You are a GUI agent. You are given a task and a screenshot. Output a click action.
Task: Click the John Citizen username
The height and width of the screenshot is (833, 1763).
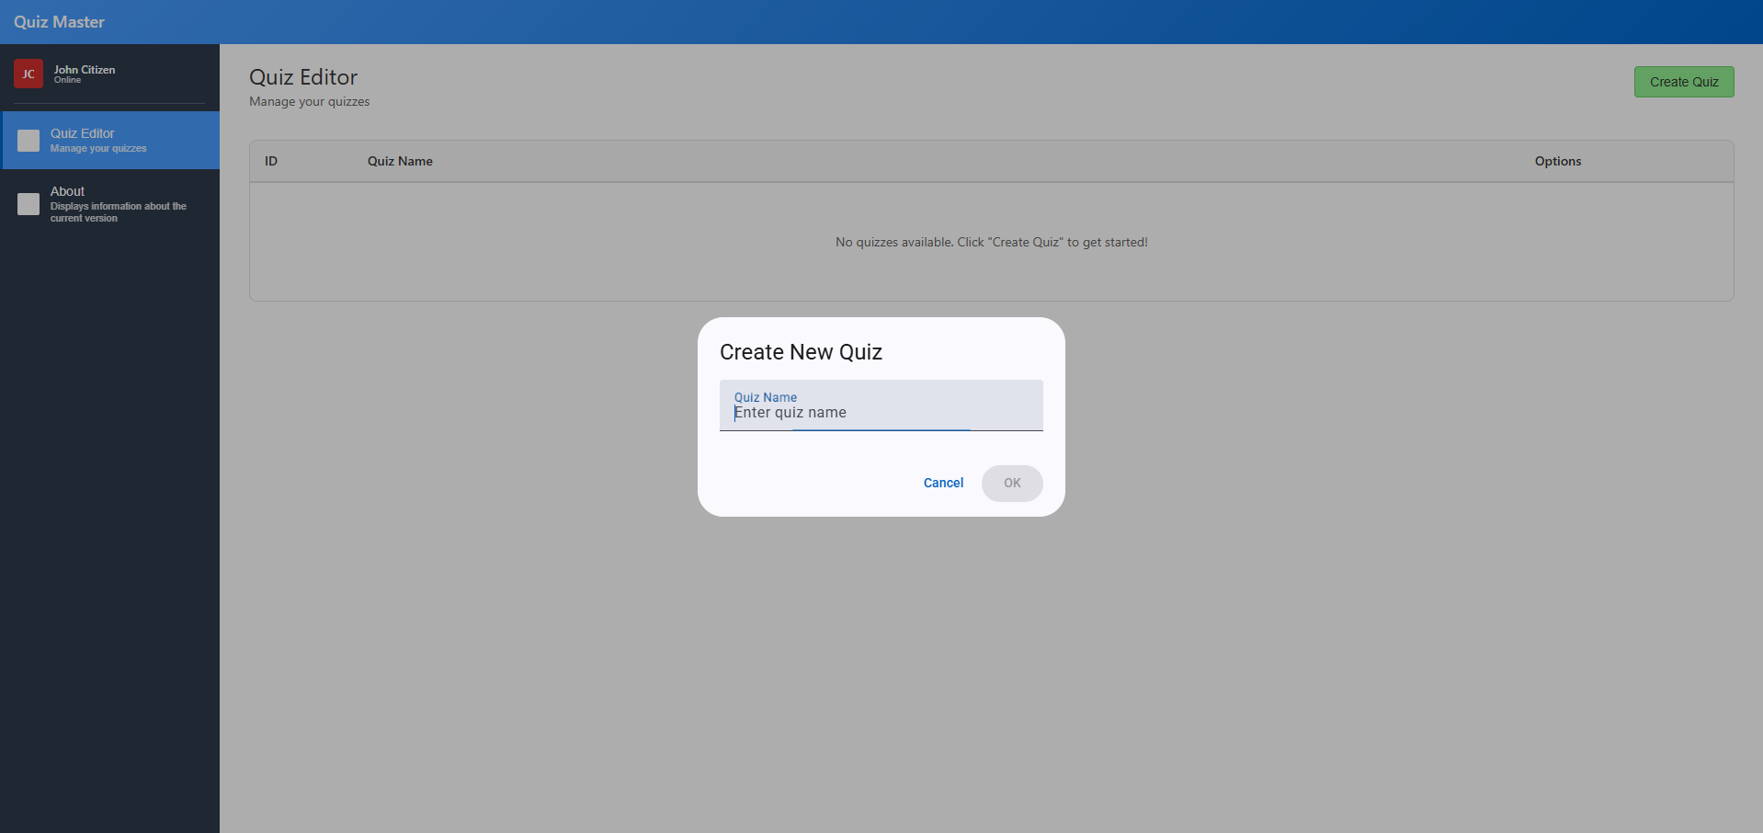click(x=85, y=69)
